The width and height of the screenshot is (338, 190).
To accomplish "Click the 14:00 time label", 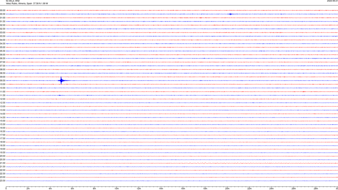I will pos(2,114).
